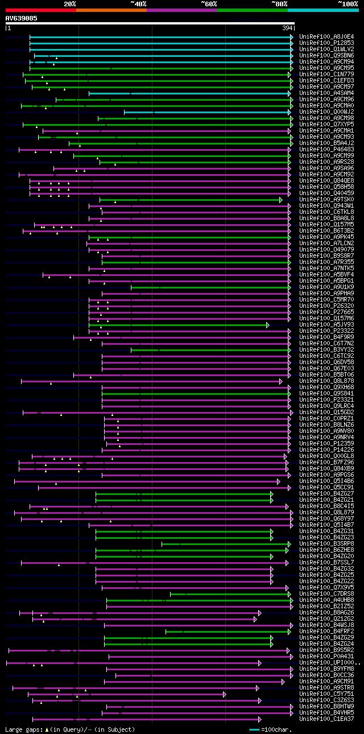Open the UniRef100_A9U1K9 link
The image size is (364, 734).
coord(326,287)
